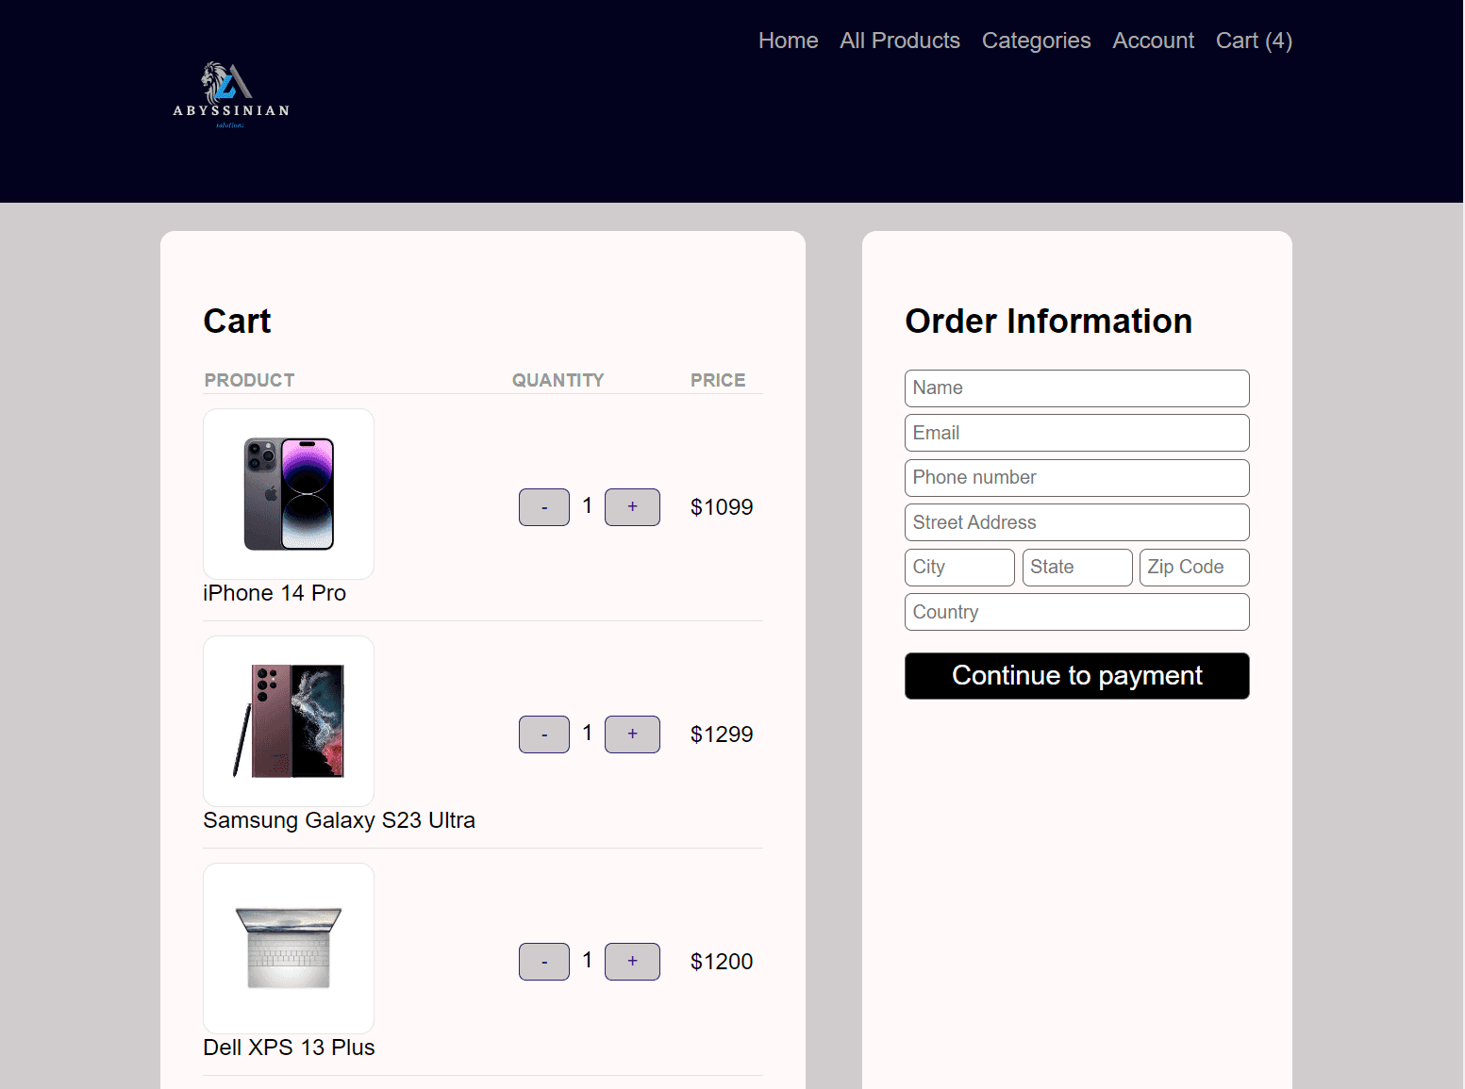Open the Home page link

(788, 41)
